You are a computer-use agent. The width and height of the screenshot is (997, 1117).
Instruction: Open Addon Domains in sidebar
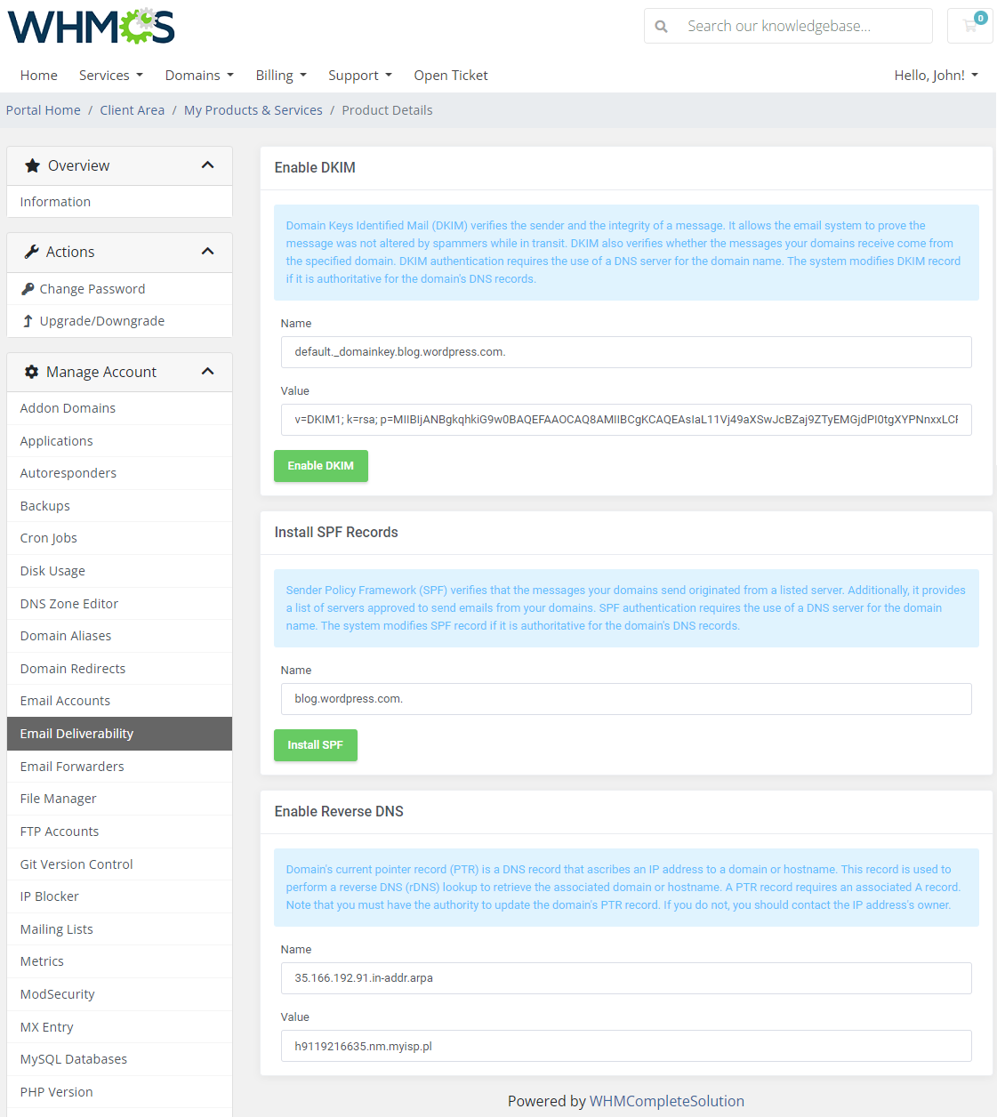coord(119,408)
